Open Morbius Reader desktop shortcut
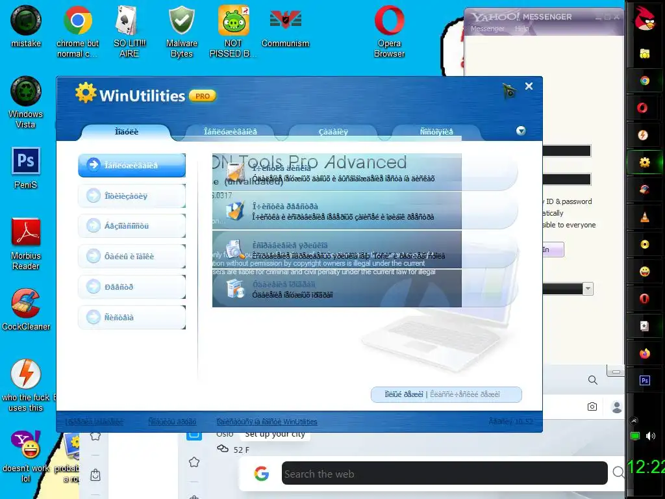The width and height of the screenshot is (665, 499). (x=26, y=244)
